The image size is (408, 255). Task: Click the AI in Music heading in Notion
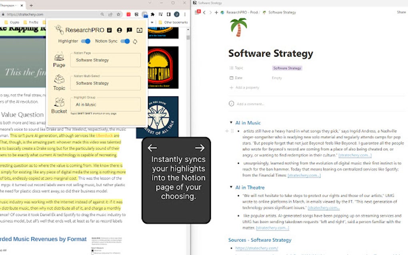(x=248, y=123)
